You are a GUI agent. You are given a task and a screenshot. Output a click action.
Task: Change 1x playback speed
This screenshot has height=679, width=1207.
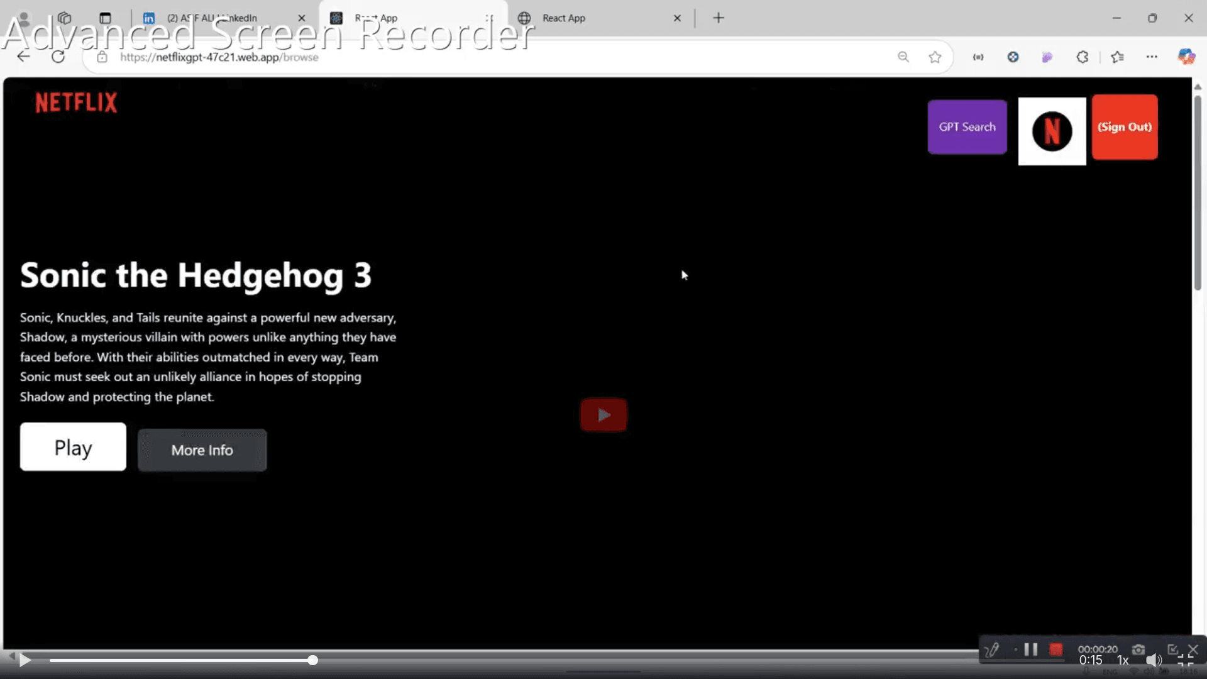tap(1123, 660)
